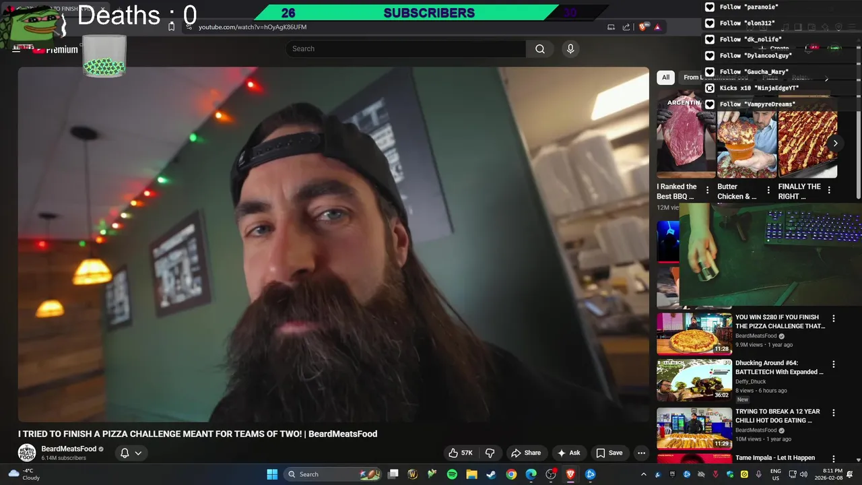Click the share page icon in address bar
The height and width of the screenshot is (485, 862).
tap(626, 27)
